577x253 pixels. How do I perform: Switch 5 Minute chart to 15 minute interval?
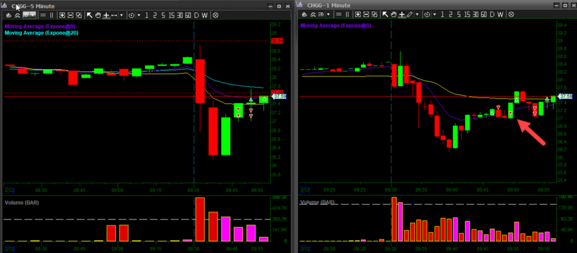click(x=171, y=14)
